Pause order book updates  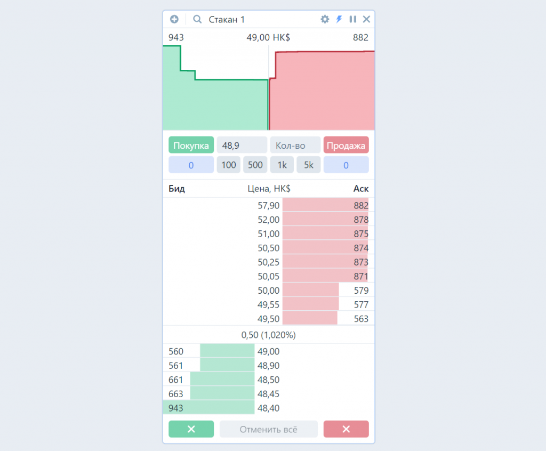352,19
